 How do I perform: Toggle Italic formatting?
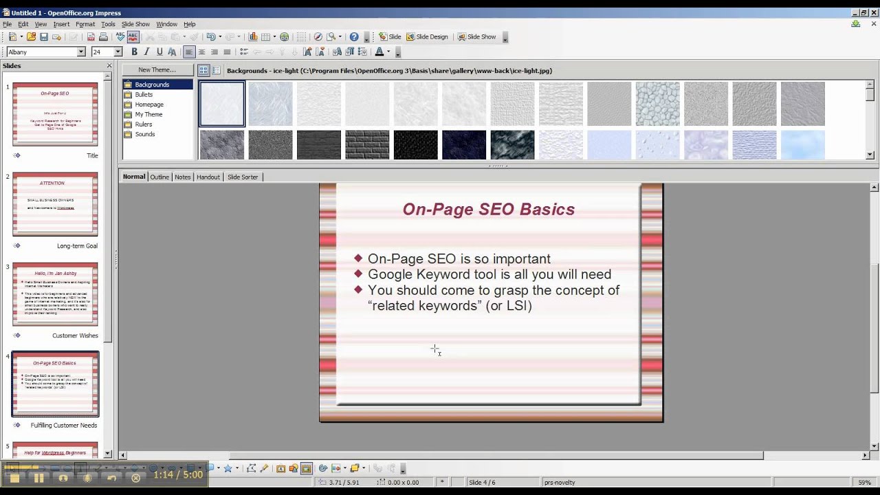tap(146, 52)
